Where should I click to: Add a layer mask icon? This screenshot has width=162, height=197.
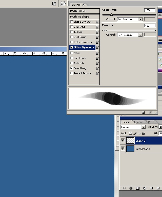tap(138, 188)
